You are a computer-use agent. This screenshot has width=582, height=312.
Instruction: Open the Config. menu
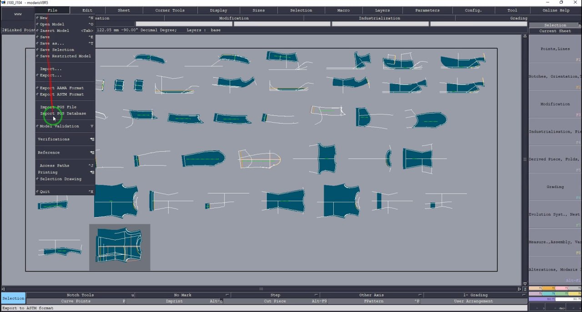(473, 10)
